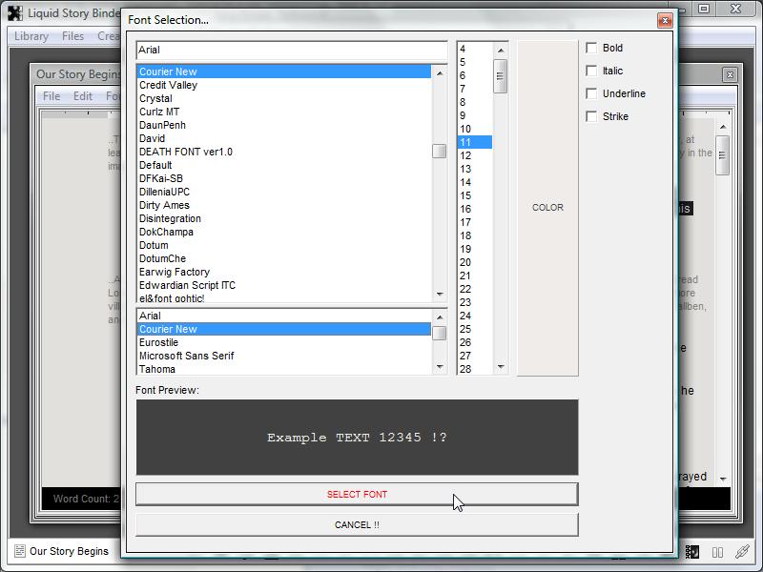The width and height of the screenshot is (763, 572).
Task: Click the film strip icon in status bar
Action: coord(693,551)
